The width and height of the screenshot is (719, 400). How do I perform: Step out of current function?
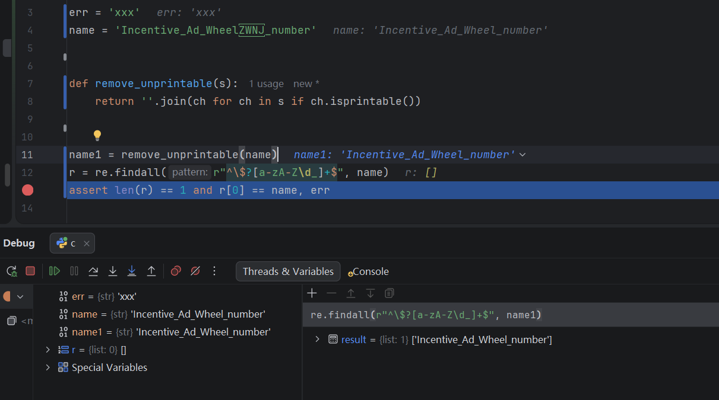pyautogui.click(x=151, y=271)
